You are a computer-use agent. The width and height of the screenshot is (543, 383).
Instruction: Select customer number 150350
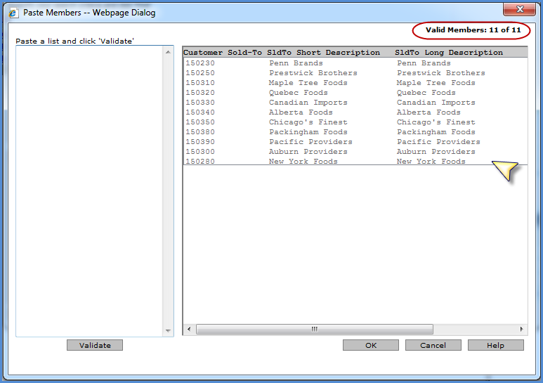tap(200, 122)
